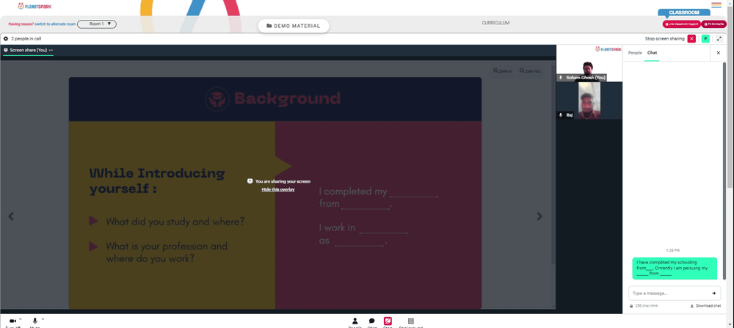734x328 pixels.
Task: Stop screen sharing with red X
Action: (691, 39)
